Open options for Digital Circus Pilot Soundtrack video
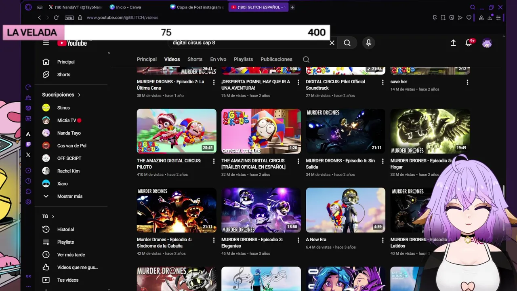The image size is (517, 291). (x=382, y=82)
